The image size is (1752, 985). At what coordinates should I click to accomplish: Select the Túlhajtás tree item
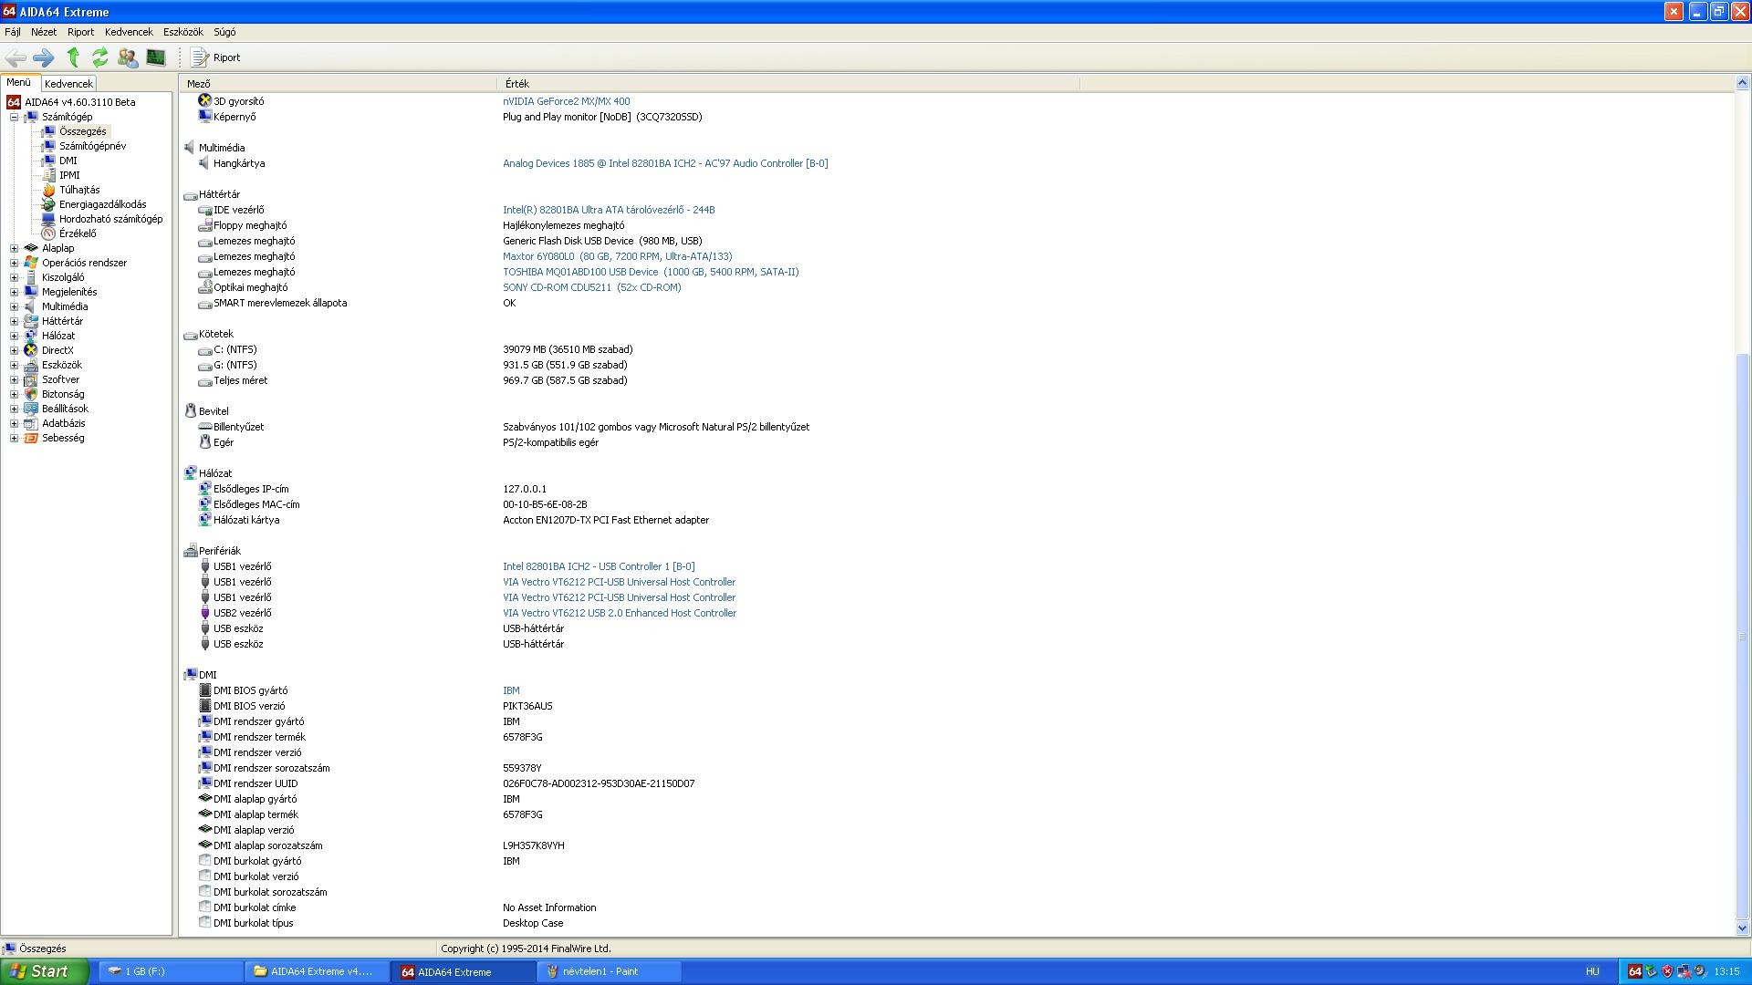pos(79,190)
